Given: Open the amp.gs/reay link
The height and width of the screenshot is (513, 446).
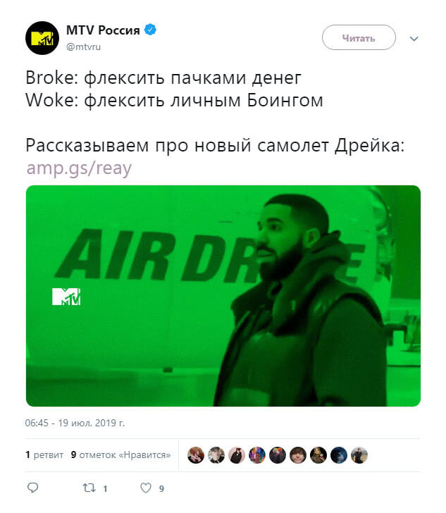Looking at the screenshot, I should point(79,168).
